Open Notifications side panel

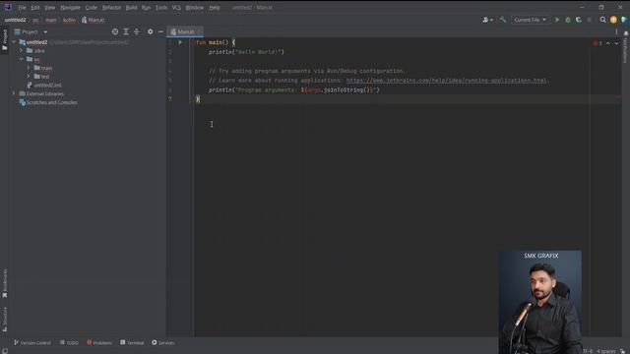click(626, 47)
